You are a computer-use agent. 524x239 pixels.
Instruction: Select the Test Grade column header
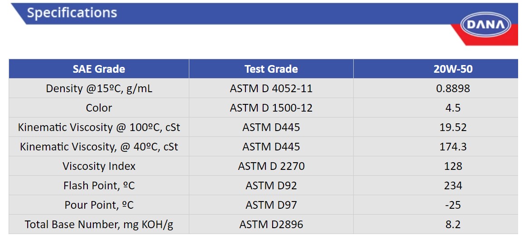(x=271, y=69)
